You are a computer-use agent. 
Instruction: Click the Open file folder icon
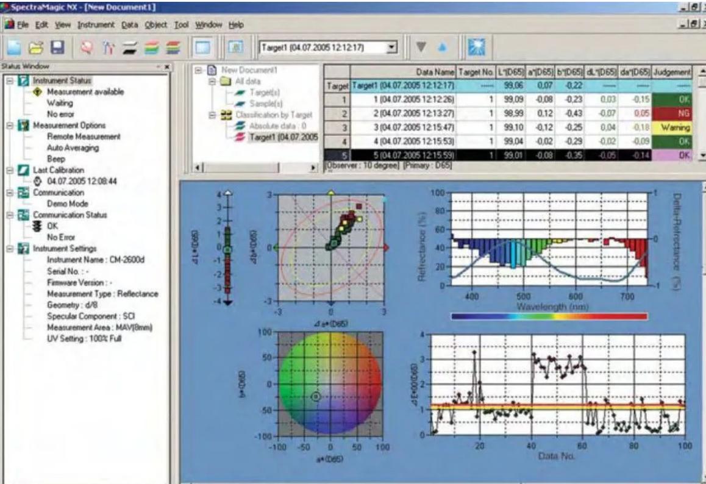(37, 48)
